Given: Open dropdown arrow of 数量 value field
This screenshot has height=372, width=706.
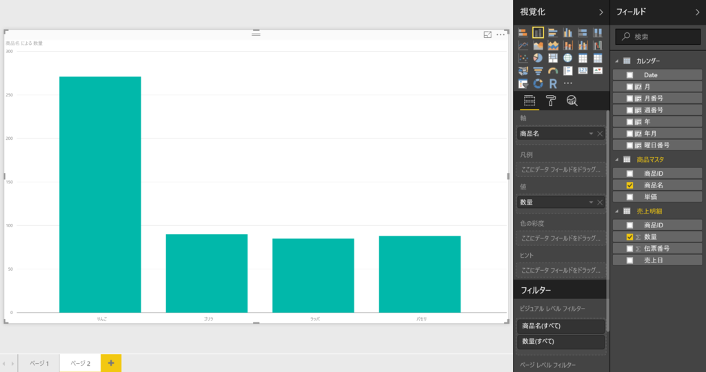Looking at the screenshot, I should [x=591, y=203].
